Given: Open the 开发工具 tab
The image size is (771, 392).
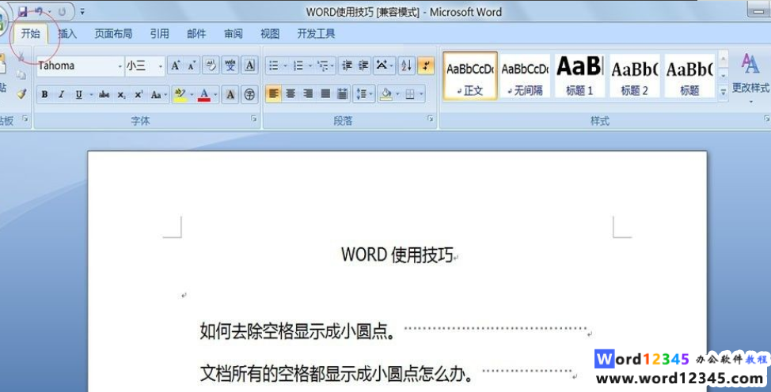Looking at the screenshot, I should tap(316, 33).
